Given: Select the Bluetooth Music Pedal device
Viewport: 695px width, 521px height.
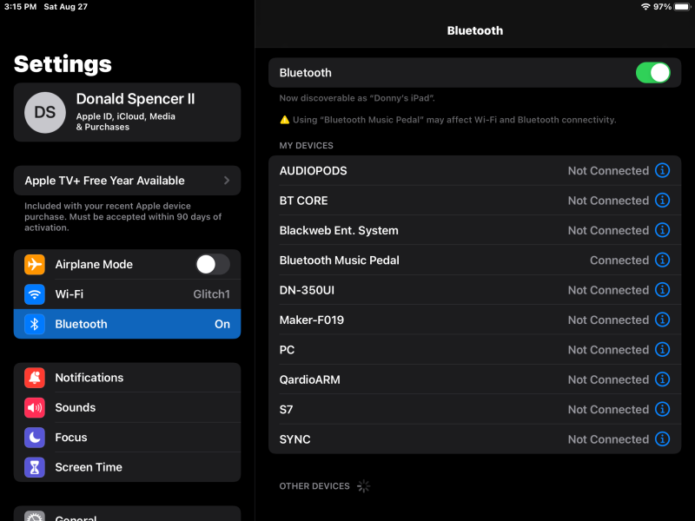Looking at the screenshot, I should 474,260.
